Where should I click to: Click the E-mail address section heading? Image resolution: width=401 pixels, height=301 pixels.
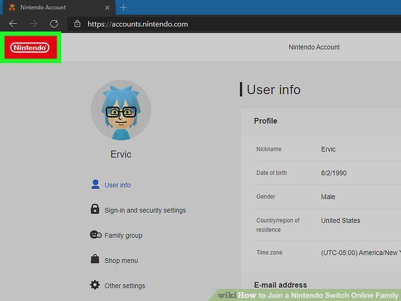coord(280,285)
